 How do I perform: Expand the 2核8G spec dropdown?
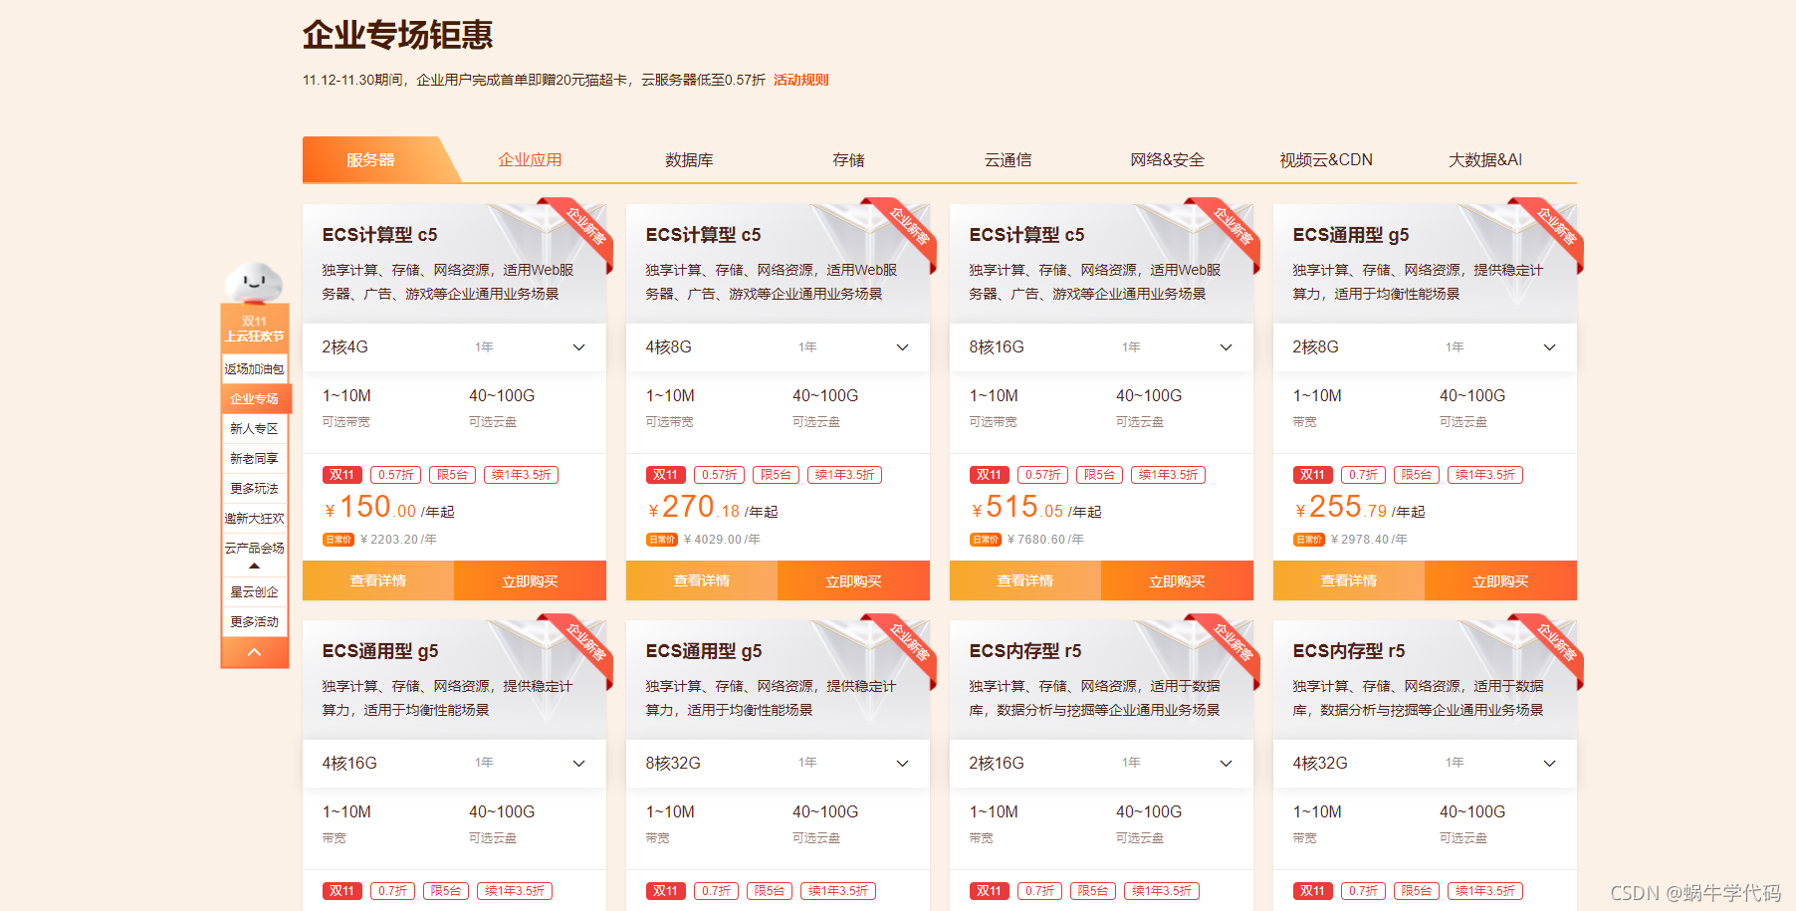(1425, 346)
